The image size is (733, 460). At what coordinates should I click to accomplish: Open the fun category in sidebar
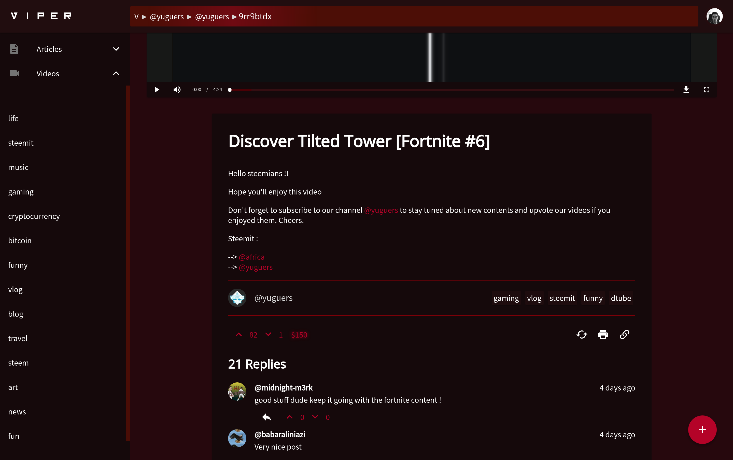pyautogui.click(x=14, y=436)
